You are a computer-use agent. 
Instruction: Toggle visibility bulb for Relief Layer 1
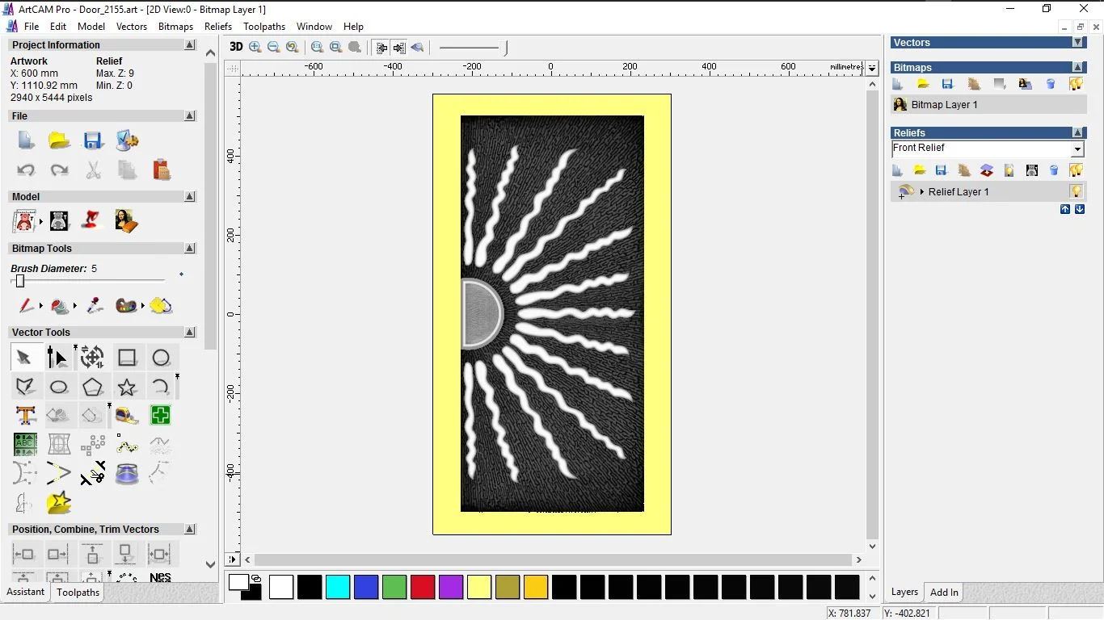pos(1076,192)
